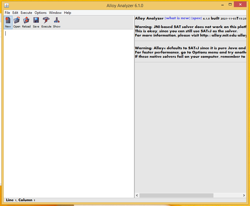250x206 pixels.
Task: Click inside the model text editor area
Action: (x=69, y=113)
